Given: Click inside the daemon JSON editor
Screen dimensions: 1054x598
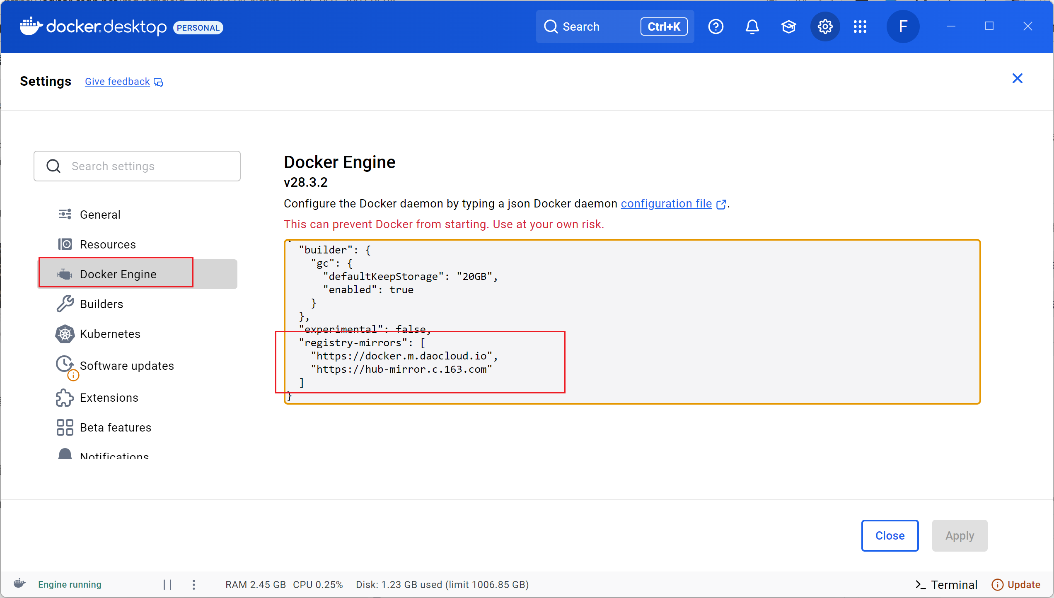Looking at the screenshot, I should click(632, 321).
